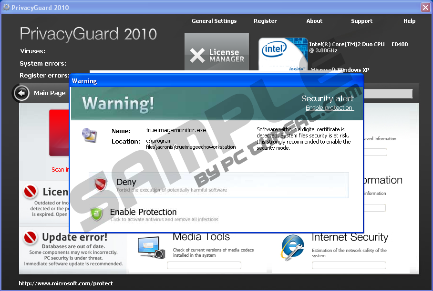Click the Warning dialog title bar
Viewport: 433px width, 291px height.
[x=217, y=81]
